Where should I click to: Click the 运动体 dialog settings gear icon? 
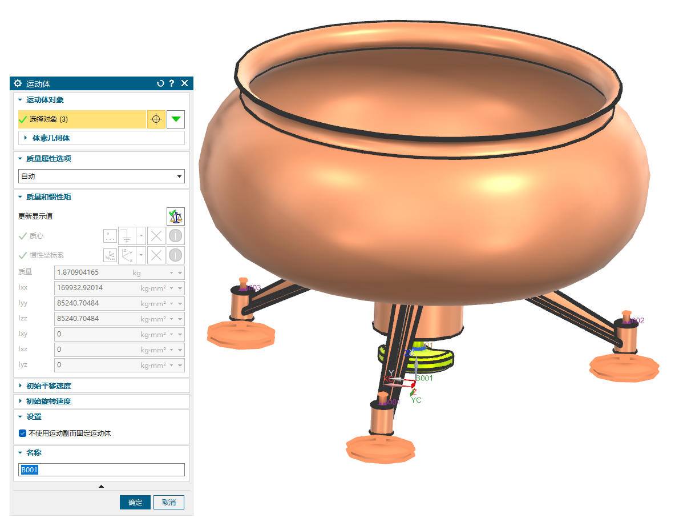coord(18,83)
